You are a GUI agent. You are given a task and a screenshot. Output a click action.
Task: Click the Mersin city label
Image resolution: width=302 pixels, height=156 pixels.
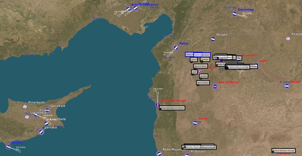pyautogui.click(x=96, y=18)
